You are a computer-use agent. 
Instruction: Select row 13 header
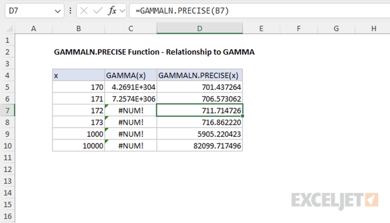(8, 181)
